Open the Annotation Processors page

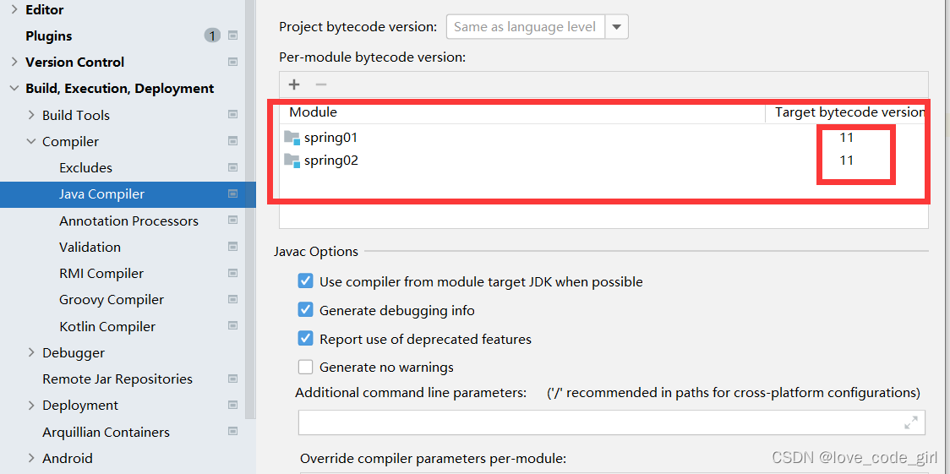click(x=128, y=221)
